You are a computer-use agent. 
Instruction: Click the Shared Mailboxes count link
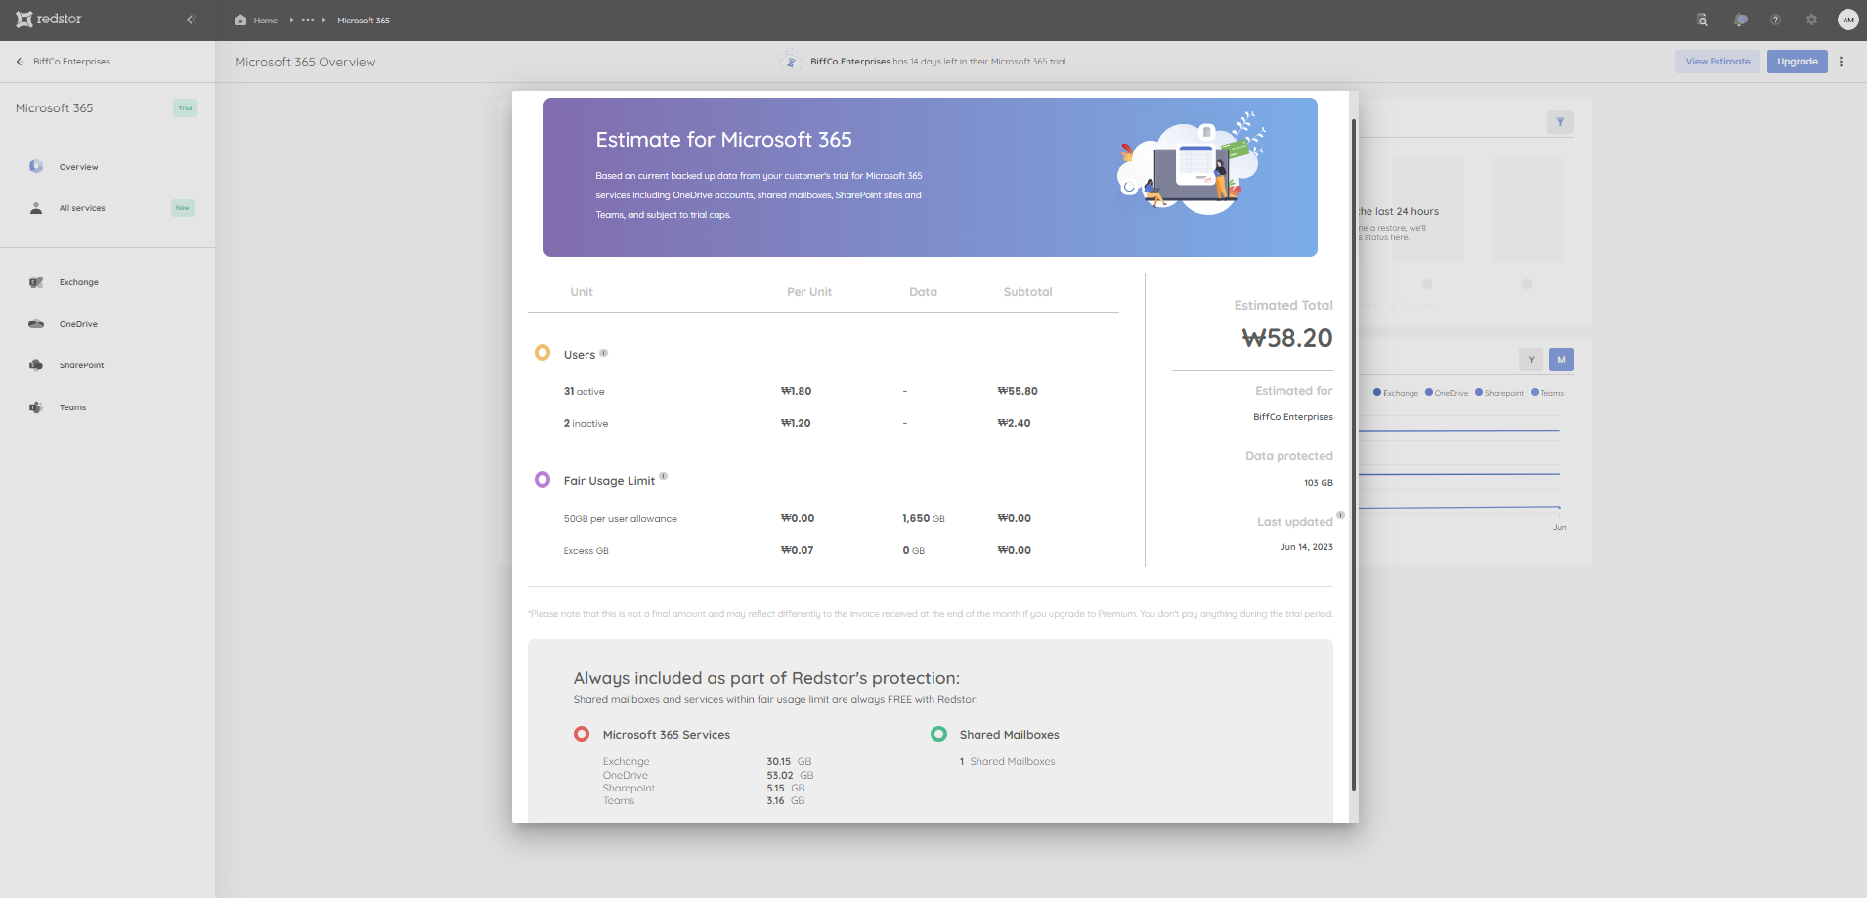(x=1008, y=762)
